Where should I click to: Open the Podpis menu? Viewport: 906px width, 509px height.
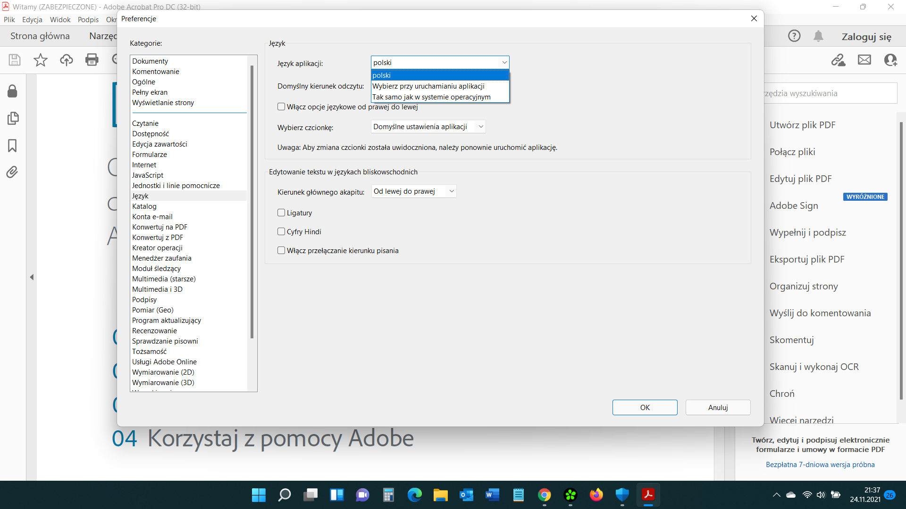click(88, 19)
